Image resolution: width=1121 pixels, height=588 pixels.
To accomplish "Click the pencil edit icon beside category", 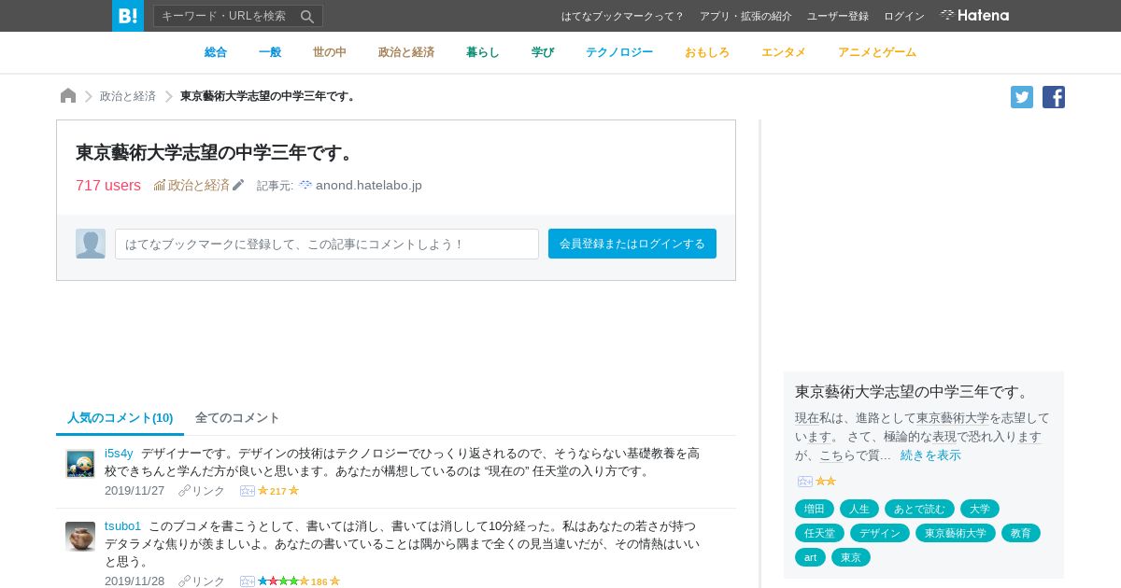I will coord(238,185).
